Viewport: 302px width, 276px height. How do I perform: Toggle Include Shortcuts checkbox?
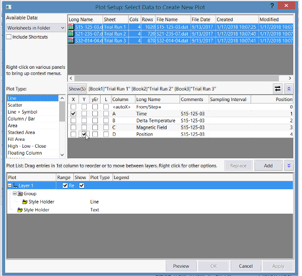(9, 37)
